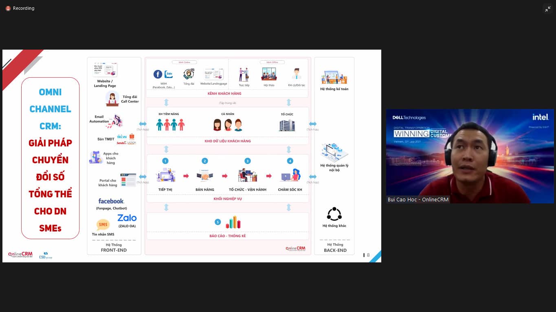Click the 'OMNI' title word
Screen dimensions: 556x312
point(50,92)
